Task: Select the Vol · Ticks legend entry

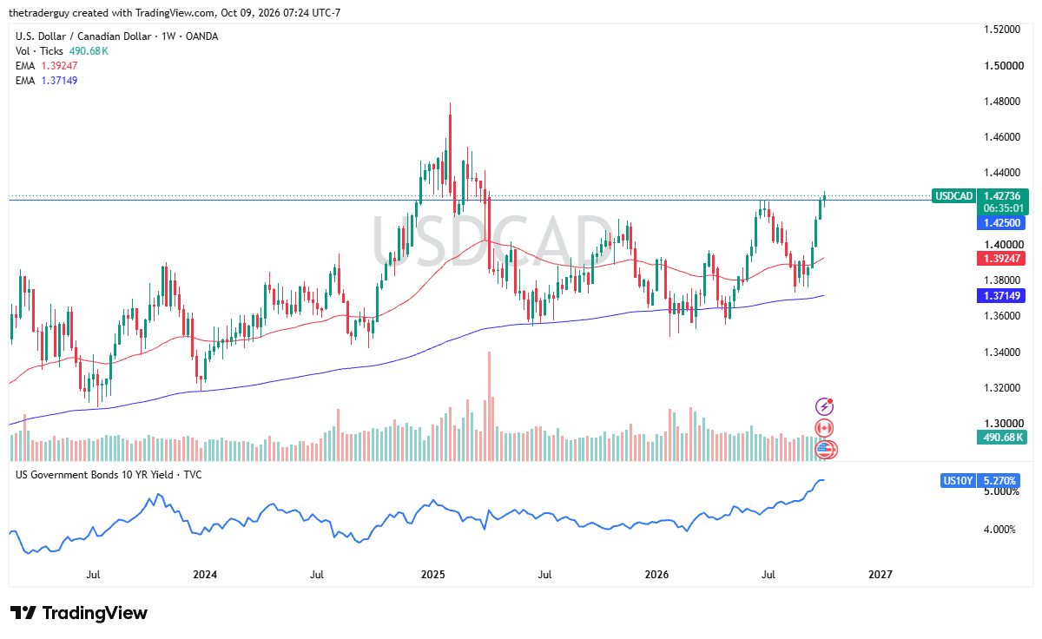Action: 62,51
